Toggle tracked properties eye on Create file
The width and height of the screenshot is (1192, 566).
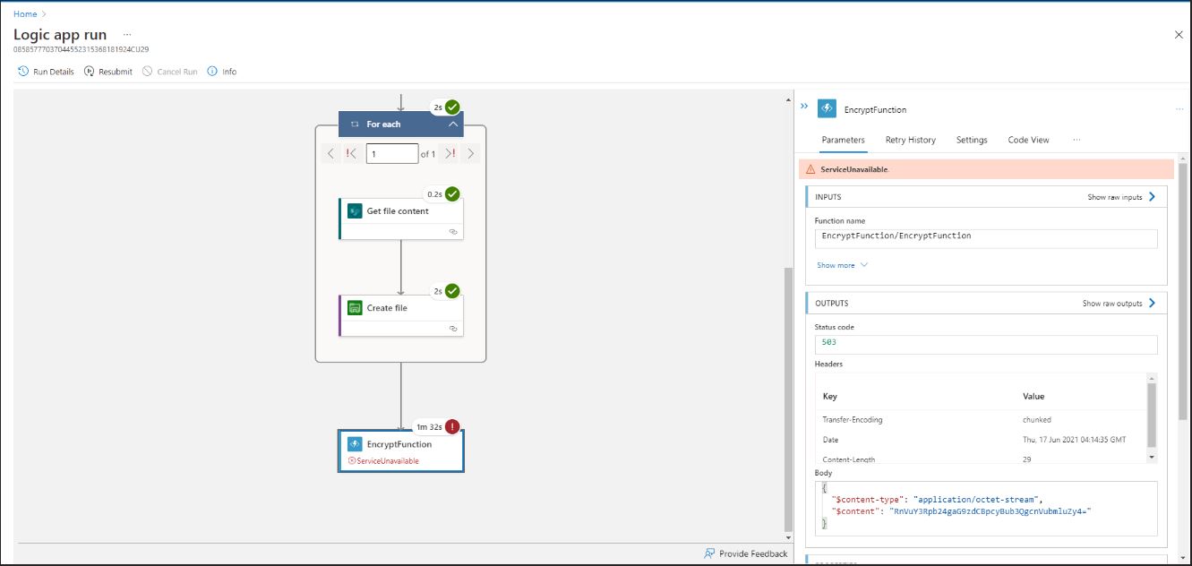coord(453,327)
